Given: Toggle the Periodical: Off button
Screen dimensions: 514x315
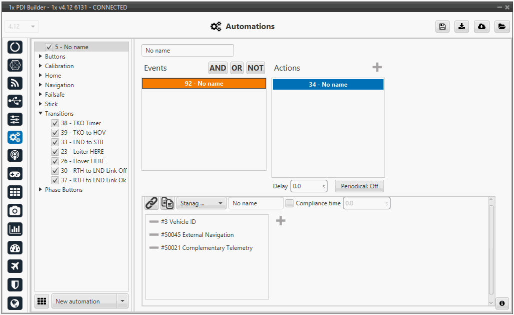Looking at the screenshot, I should click(359, 186).
